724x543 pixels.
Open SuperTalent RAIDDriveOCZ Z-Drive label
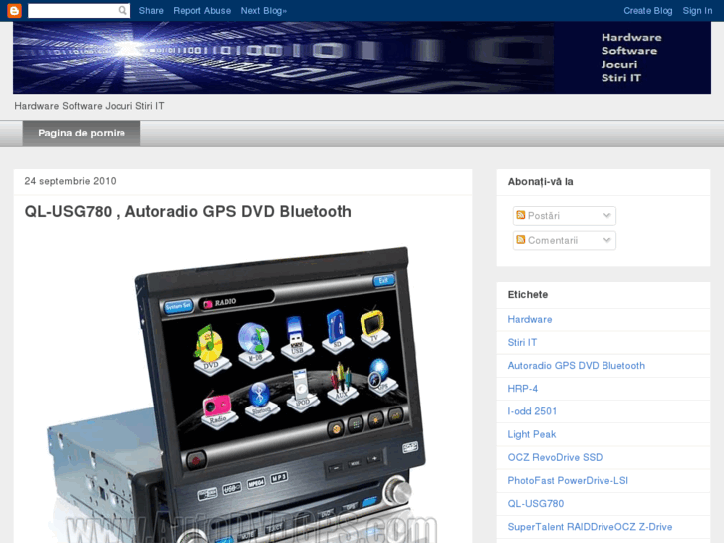pos(590,527)
